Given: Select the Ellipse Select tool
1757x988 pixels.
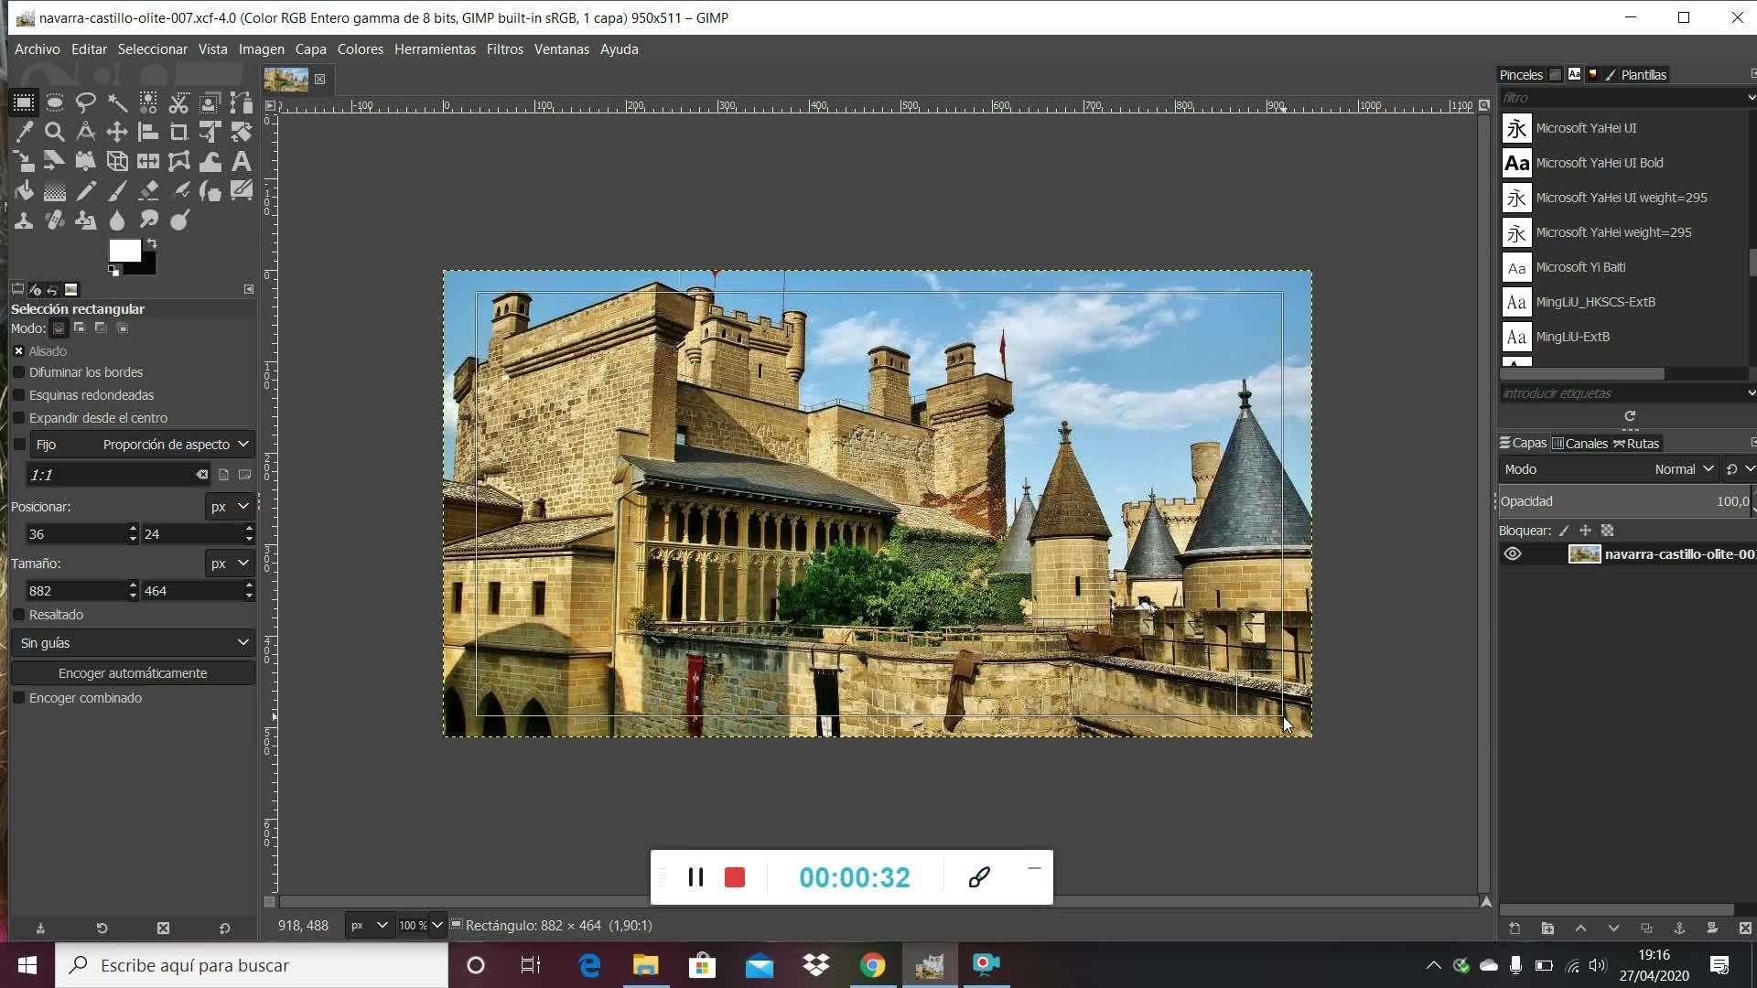Looking at the screenshot, I should (55, 102).
